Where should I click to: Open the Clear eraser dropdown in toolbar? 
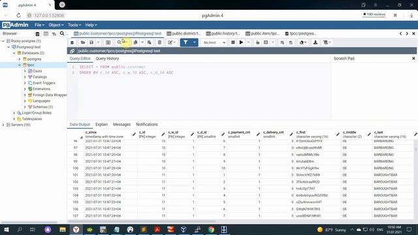pyautogui.click(x=303, y=42)
